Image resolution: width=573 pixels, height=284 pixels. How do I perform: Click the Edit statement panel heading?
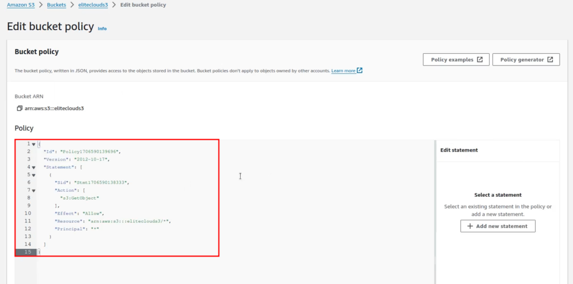point(459,150)
